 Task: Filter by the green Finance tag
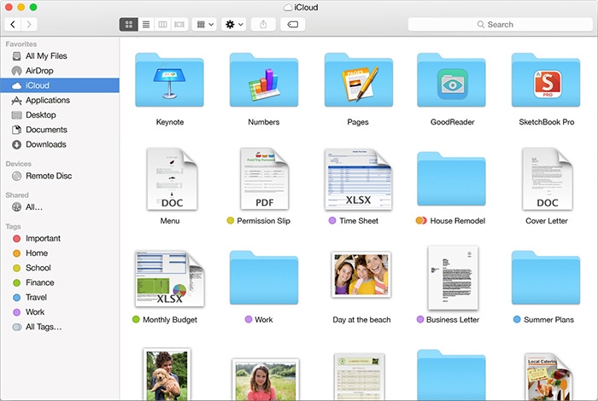pyautogui.click(x=60, y=282)
